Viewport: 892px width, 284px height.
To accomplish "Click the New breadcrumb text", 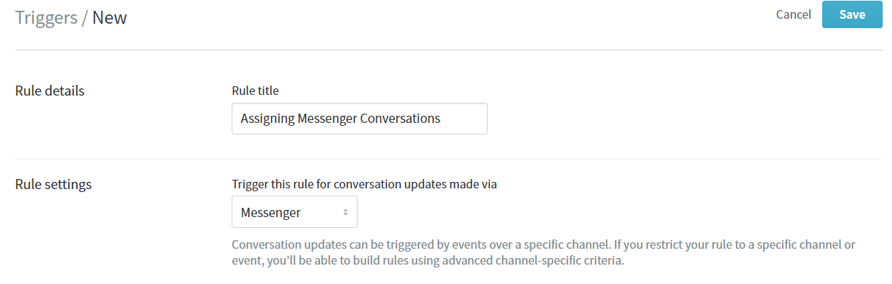I will [x=109, y=18].
